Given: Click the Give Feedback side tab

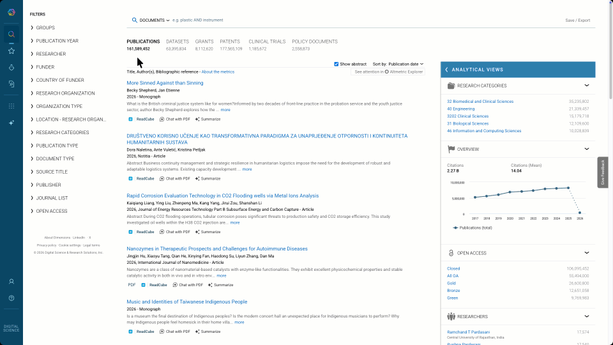Looking at the screenshot, I should 602,172.
